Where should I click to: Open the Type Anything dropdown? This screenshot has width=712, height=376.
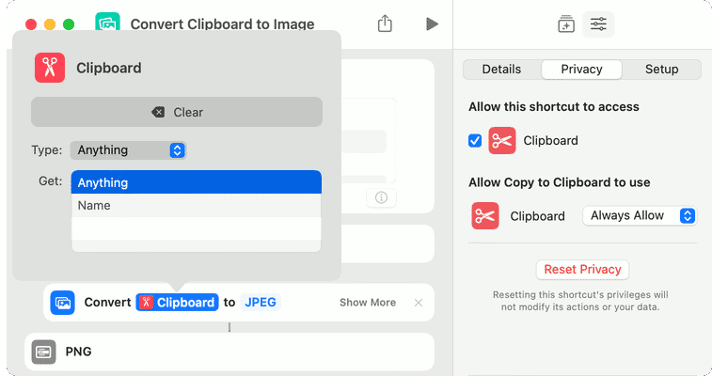pyautogui.click(x=129, y=150)
